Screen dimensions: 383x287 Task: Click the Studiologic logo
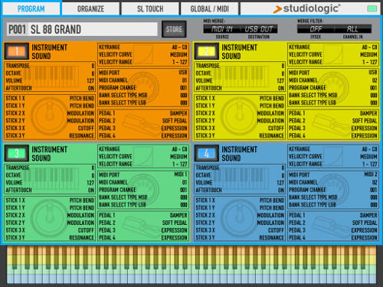306,8
